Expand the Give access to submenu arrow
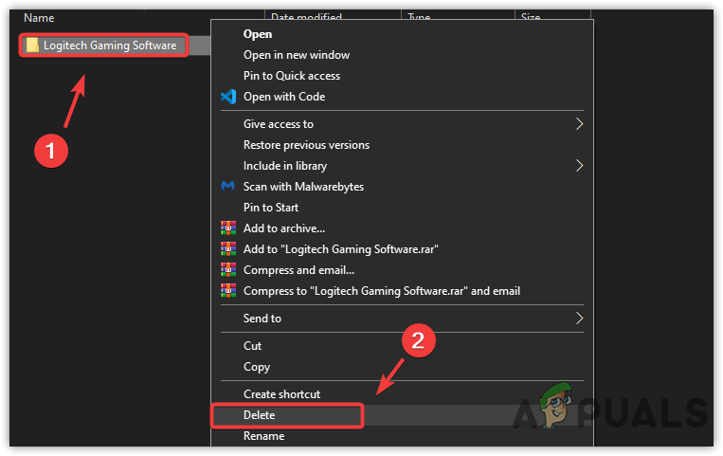723x456 pixels. pos(579,123)
